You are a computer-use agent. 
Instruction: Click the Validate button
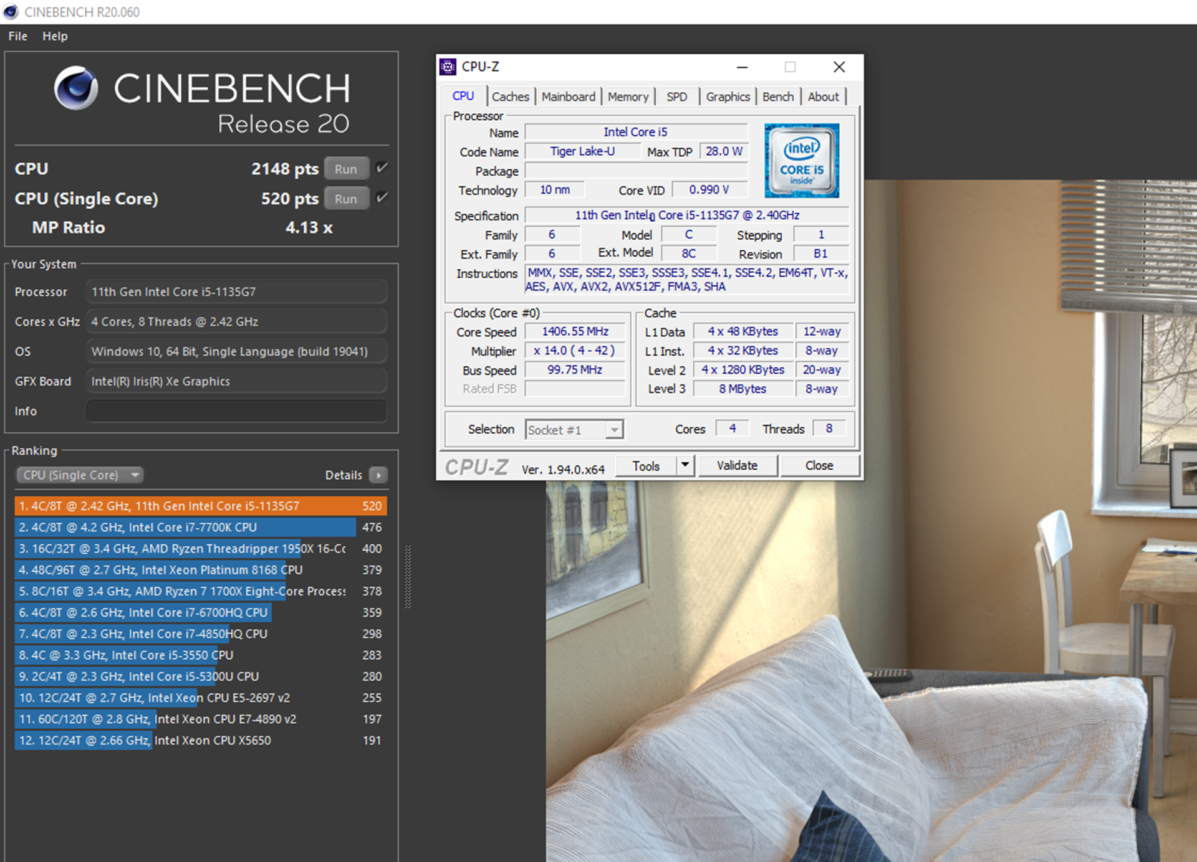tap(738, 465)
